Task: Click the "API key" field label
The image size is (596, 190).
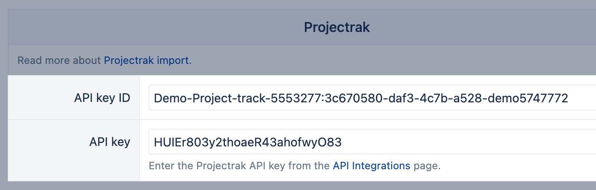Action: [109, 142]
